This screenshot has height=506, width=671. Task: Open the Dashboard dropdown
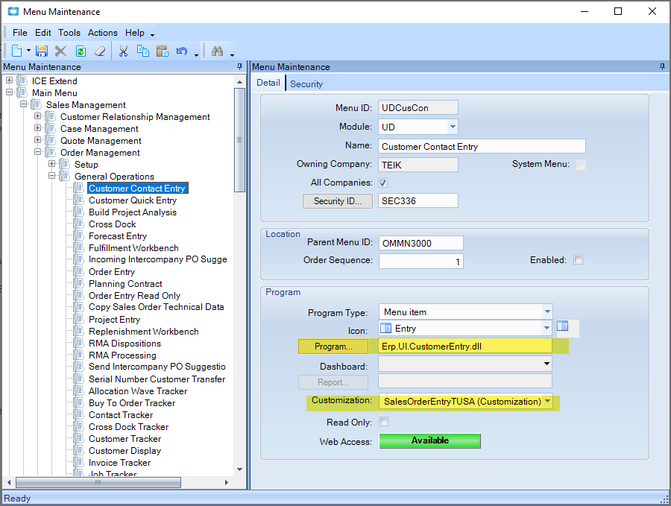tap(546, 364)
